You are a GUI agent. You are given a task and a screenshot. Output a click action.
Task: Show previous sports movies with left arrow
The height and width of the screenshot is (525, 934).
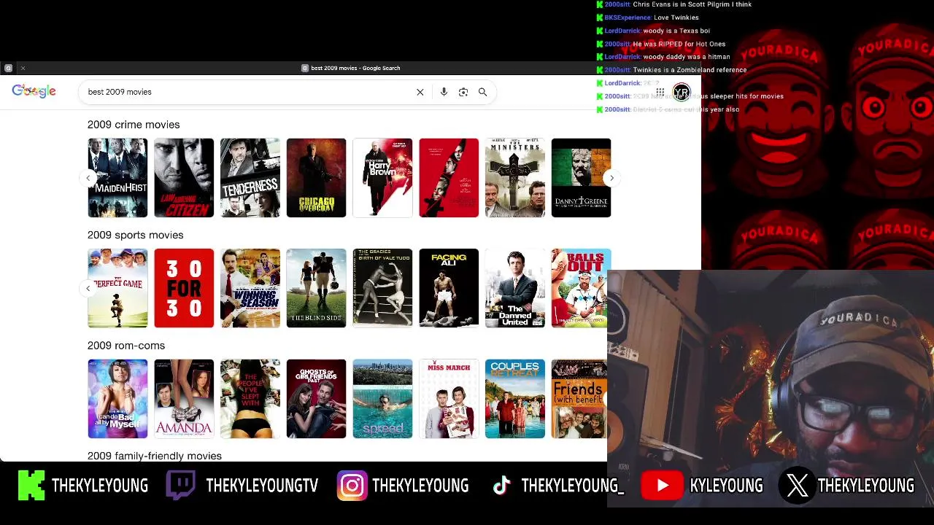coord(88,288)
